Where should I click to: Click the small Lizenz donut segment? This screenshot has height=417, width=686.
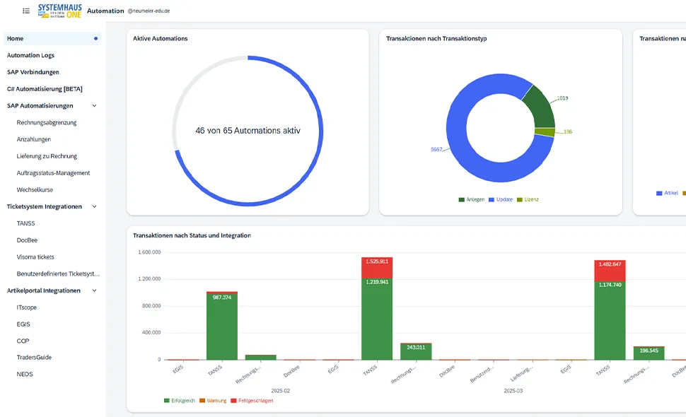545,132
